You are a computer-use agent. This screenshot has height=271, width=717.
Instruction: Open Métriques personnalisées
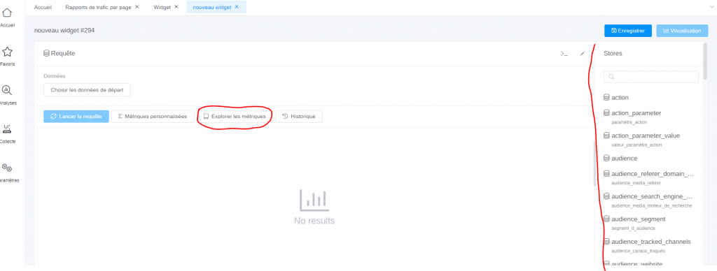153,117
